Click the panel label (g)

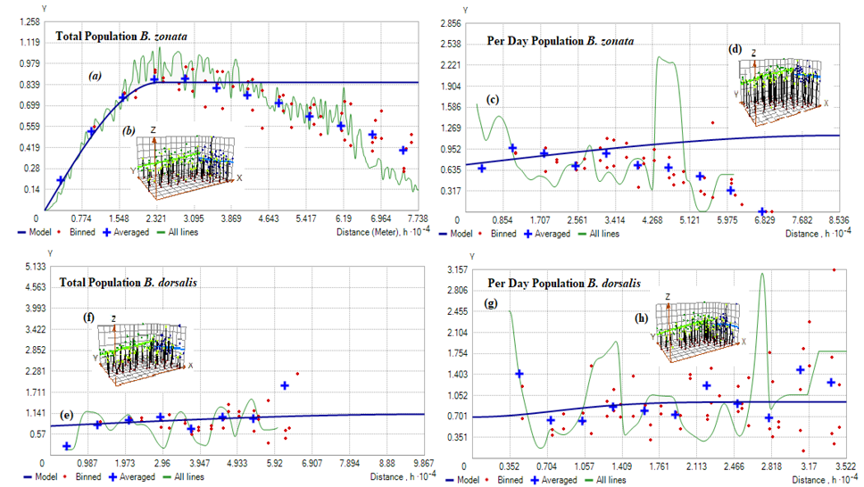pyautogui.click(x=490, y=303)
